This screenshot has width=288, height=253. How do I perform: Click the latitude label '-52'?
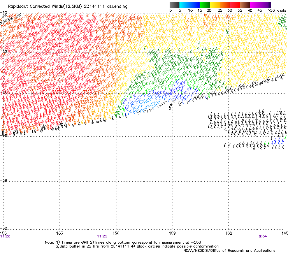coord(4,52)
